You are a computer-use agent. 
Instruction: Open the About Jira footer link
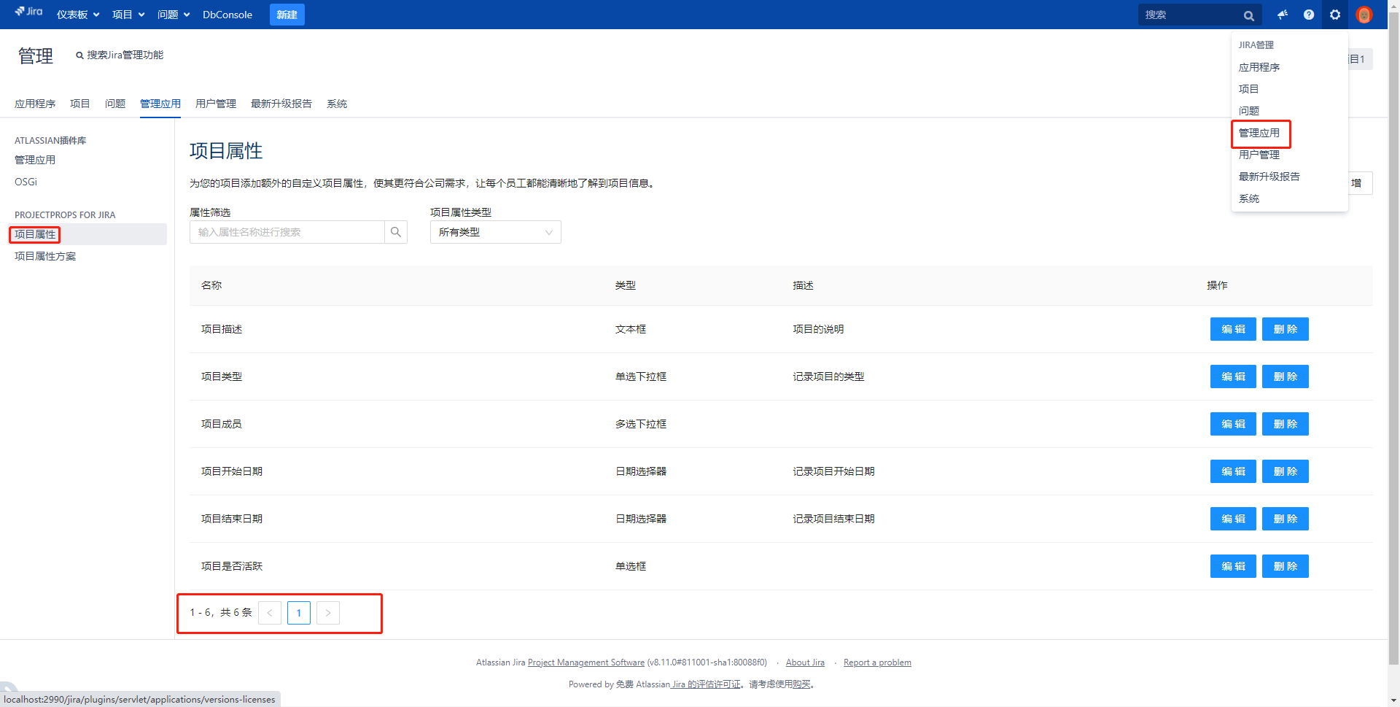coord(805,662)
